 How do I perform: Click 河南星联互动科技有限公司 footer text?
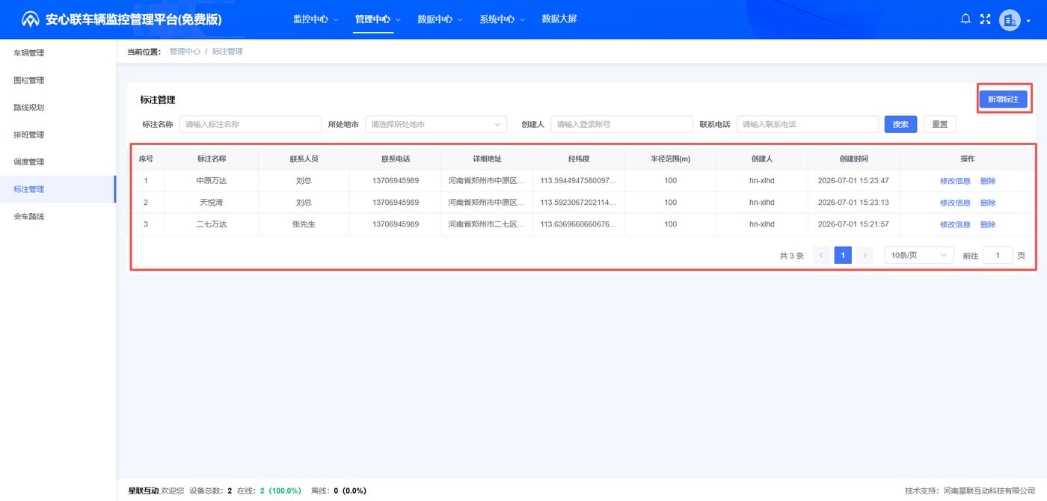(989, 491)
